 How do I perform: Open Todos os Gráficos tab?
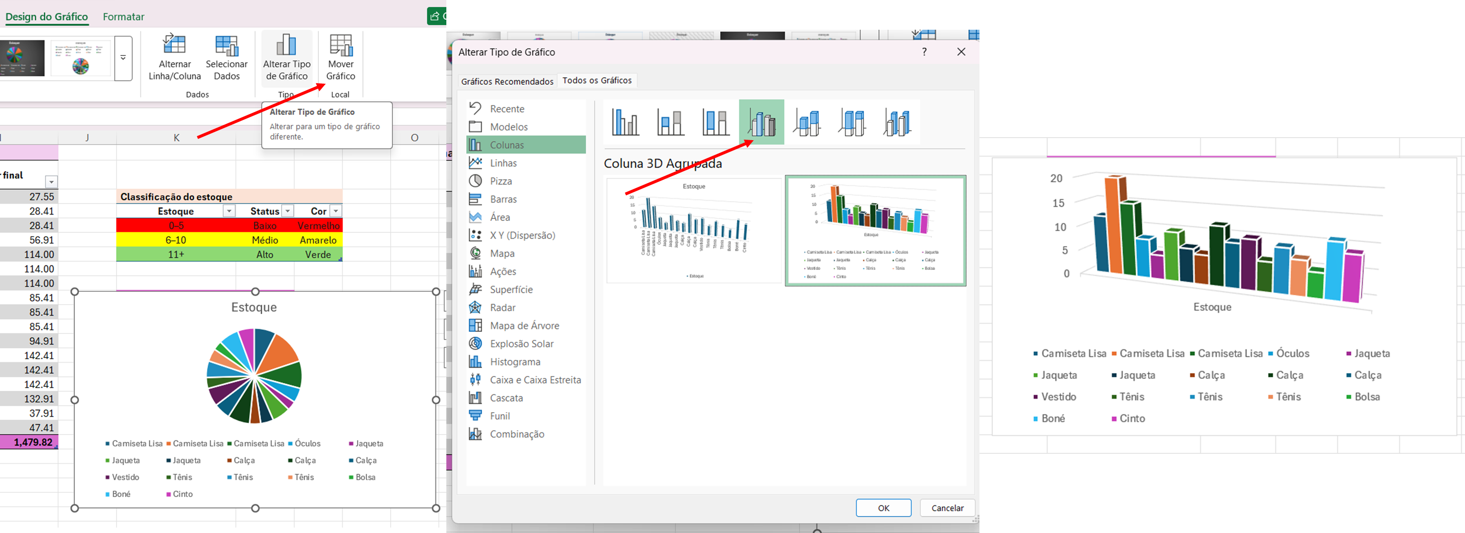(x=597, y=81)
